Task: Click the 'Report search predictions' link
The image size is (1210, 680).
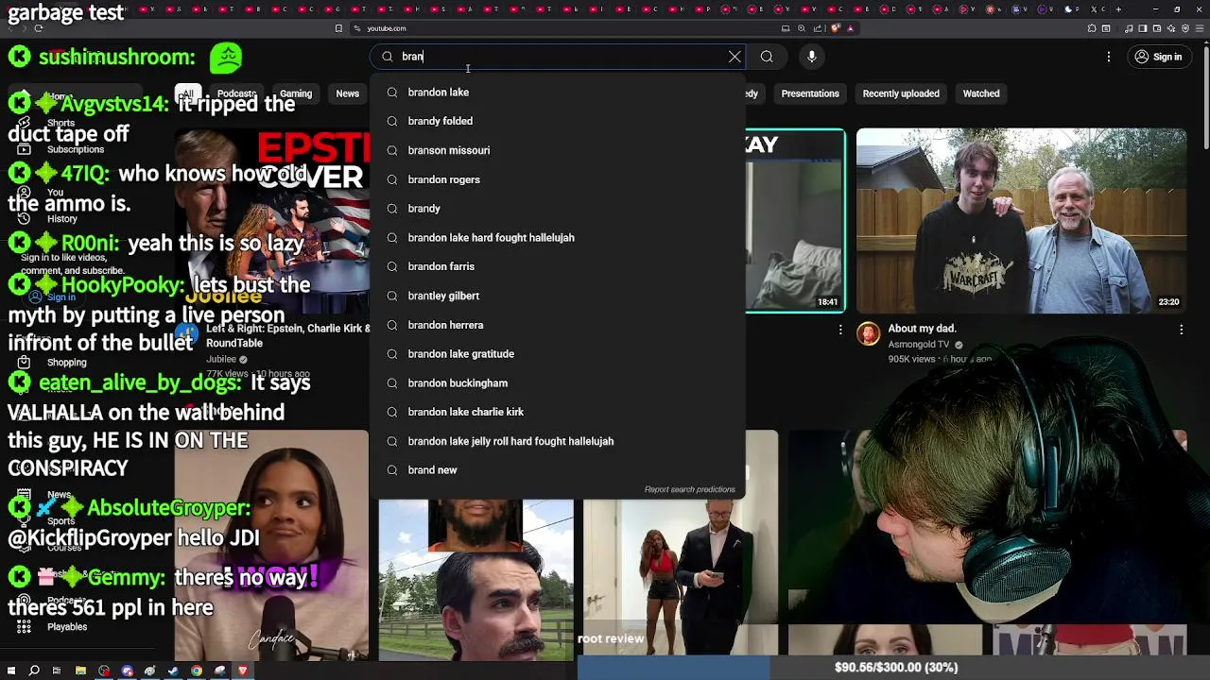Action: pos(689,489)
